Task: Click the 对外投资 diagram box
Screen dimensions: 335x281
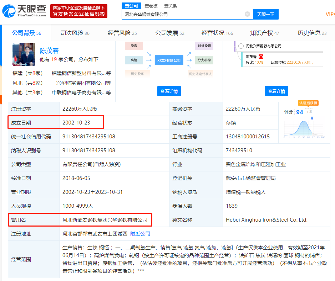Action: [x=204, y=46]
